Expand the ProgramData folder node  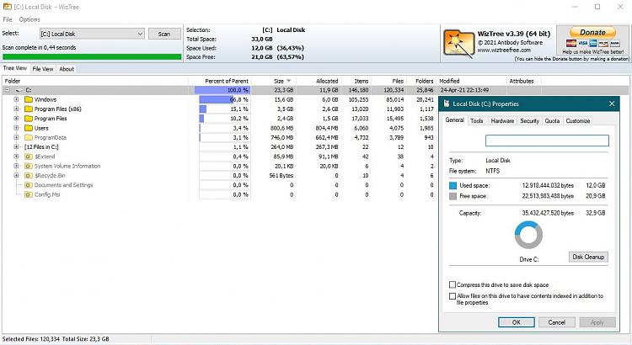17,138
